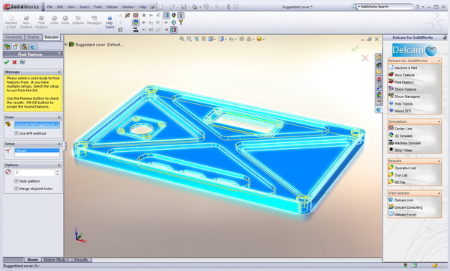This screenshot has width=450, height=271.
Task: Toggle the Use AFR method checkbox
Action: (x=16, y=133)
